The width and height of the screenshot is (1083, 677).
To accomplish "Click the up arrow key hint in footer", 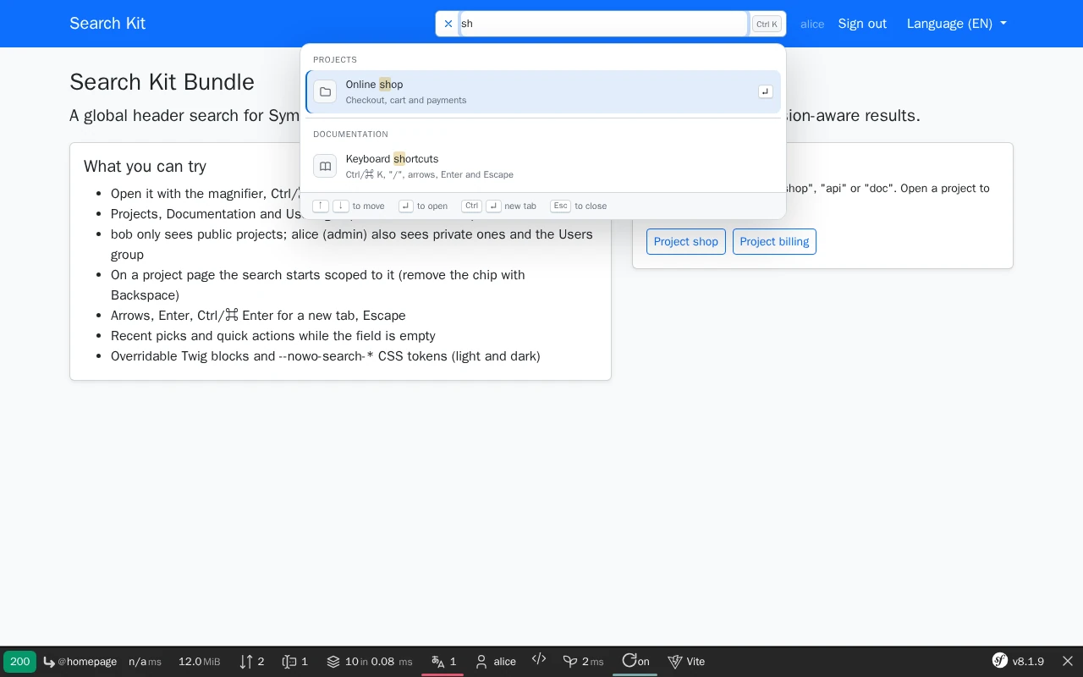I will (x=321, y=206).
